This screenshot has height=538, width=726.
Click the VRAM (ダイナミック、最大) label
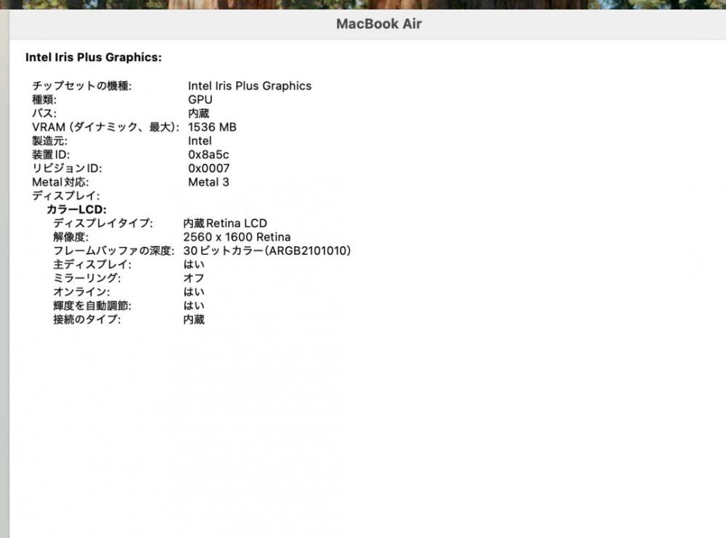[x=105, y=127]
